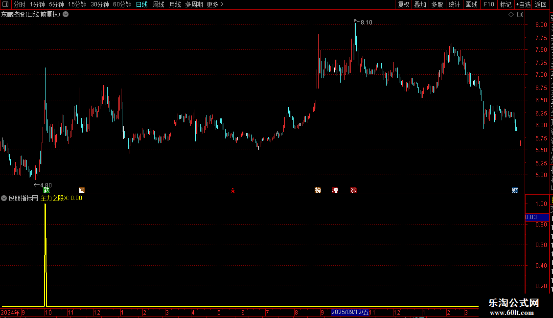Expand the stock title dropdown arrow
The height and width of the screenshot is (318, 553).
pos(66,15)
